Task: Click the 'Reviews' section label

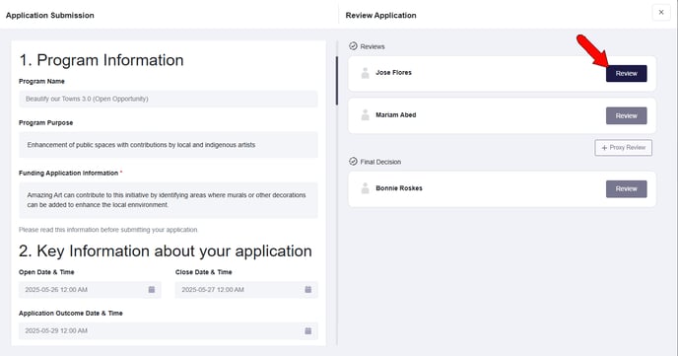Action: 373,46
